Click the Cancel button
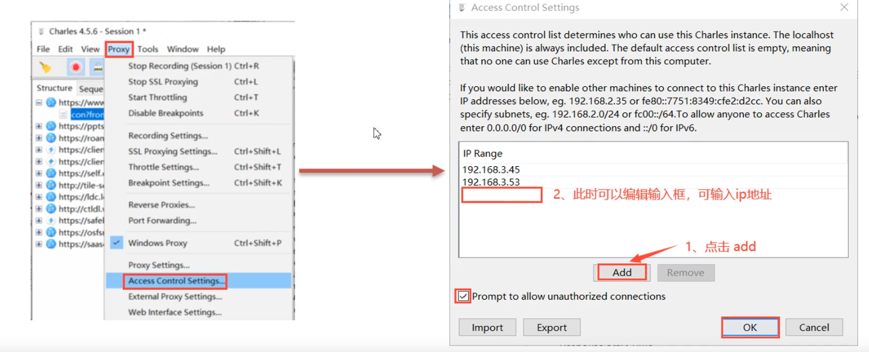Screen dimensions: 869x352 coord(814,327)
